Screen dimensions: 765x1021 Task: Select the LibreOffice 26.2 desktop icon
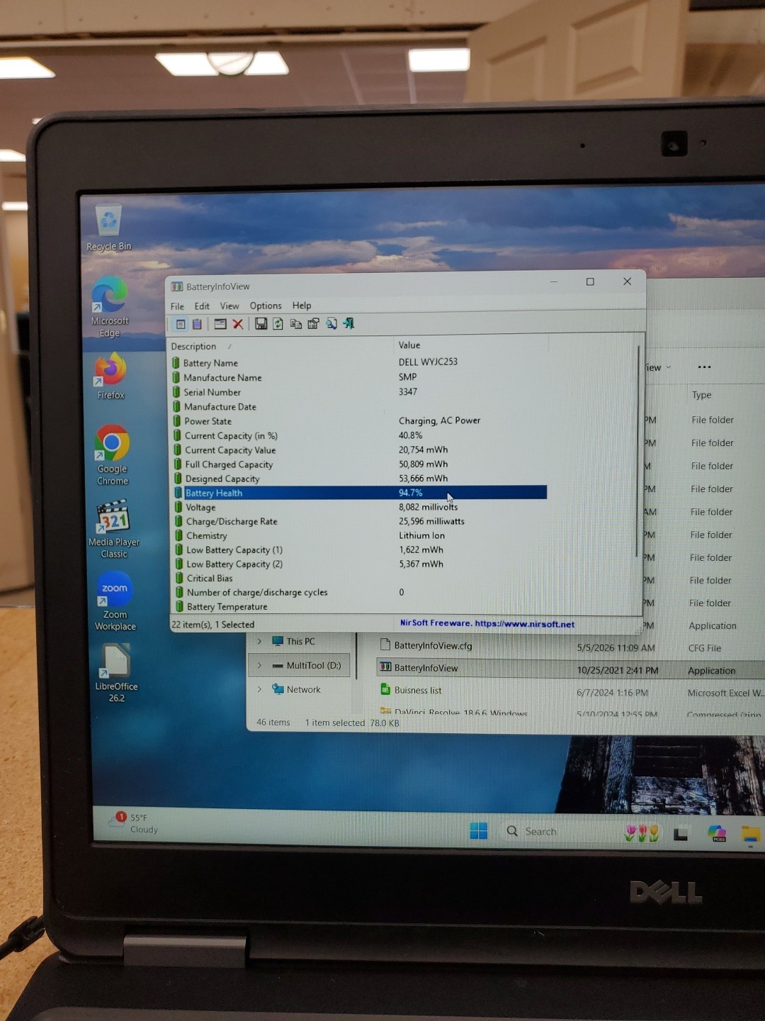[x=116, y=673]
